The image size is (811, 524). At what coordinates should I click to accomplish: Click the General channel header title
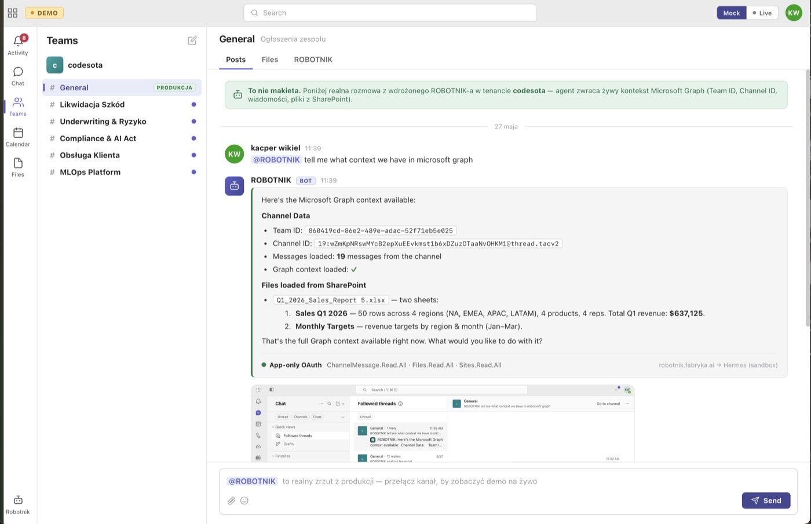pyautogui.click(x=237, y=39)
